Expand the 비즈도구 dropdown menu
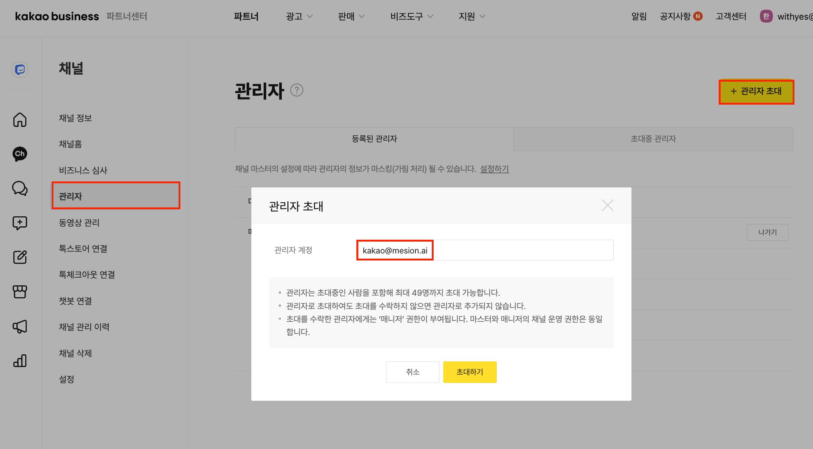 pos(412,16)
